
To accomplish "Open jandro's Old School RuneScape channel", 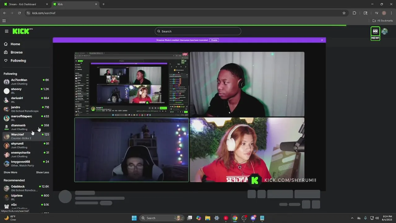I will pyautogui.click(x=26, y=109).
